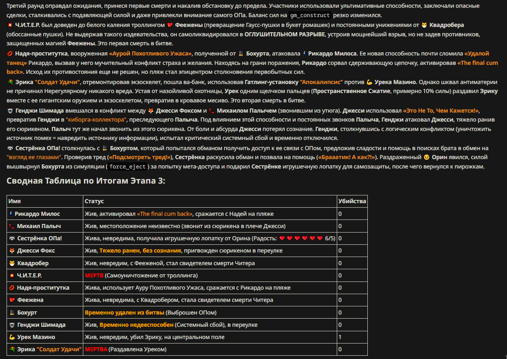
Task: Click the bold text 'ОГЛУШИТЕЛЬНОМ РАЗРЫВЕ'
Action: coord(285,34)
